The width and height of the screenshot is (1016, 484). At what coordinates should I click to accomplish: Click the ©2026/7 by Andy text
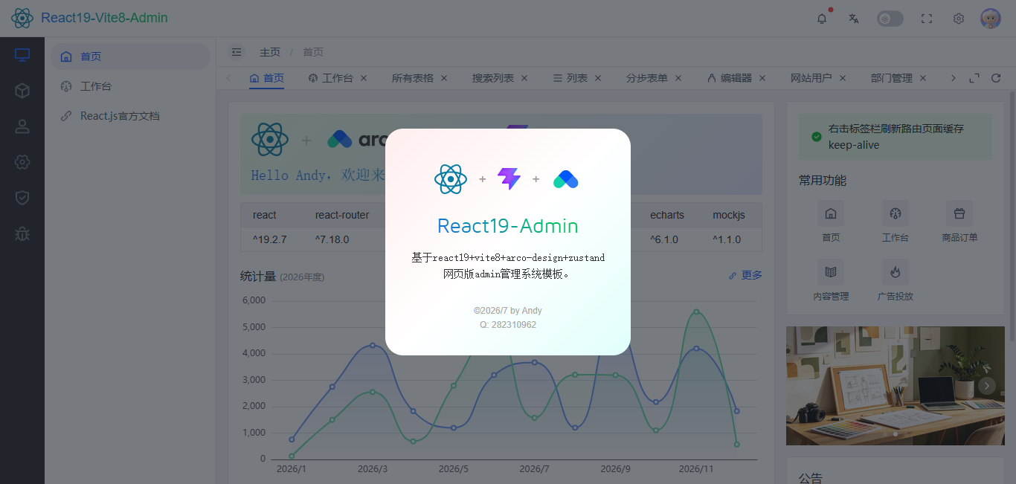point(508,311)
